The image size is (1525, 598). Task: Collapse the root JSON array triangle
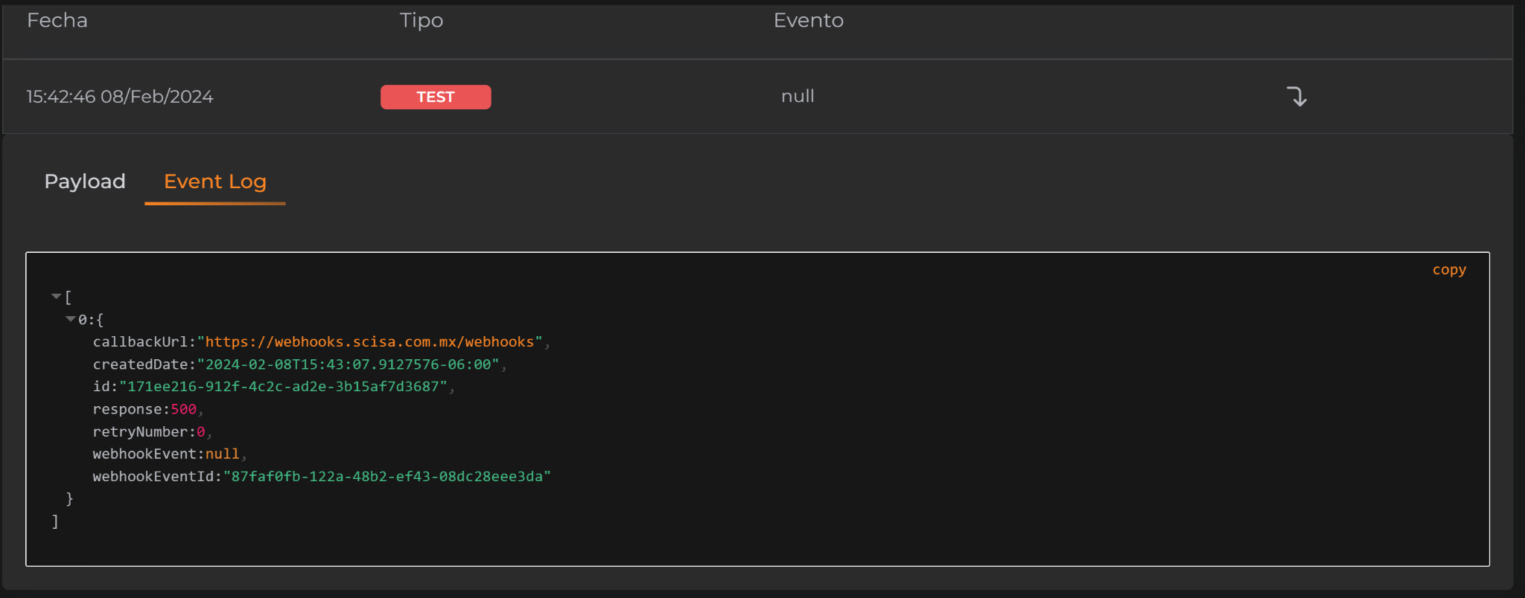[56, 297]
